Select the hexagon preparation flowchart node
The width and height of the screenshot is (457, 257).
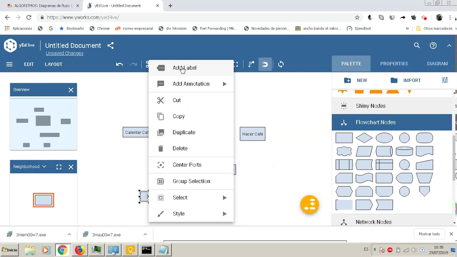(x=344, y=191)
